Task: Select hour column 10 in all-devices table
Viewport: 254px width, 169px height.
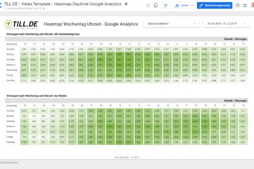Action: click(120, 44)
